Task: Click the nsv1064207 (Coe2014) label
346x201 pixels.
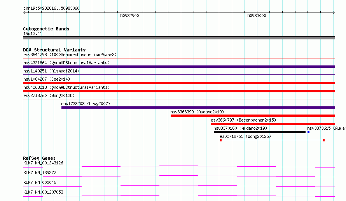Action: pos(47,79)
